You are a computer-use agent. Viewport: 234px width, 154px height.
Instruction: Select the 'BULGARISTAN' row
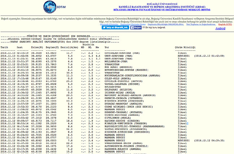pyautogui.click(x=94, y=87)
